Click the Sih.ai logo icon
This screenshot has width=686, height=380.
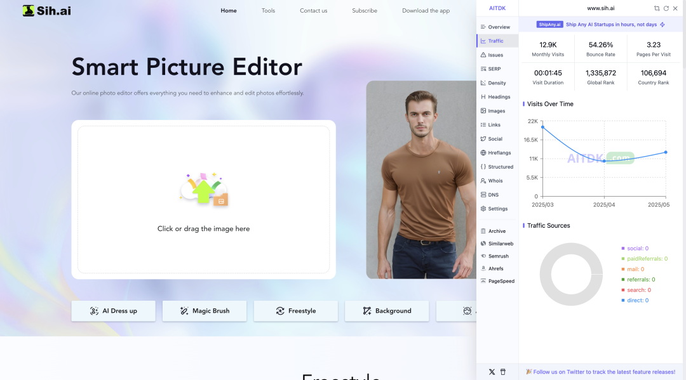pyautogui.click(x=29, y=11)
